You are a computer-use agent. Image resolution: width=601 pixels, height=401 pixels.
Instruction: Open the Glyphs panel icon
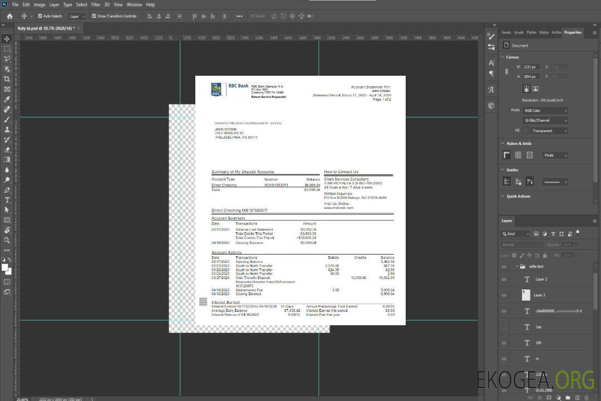click(x=491, y=90)
